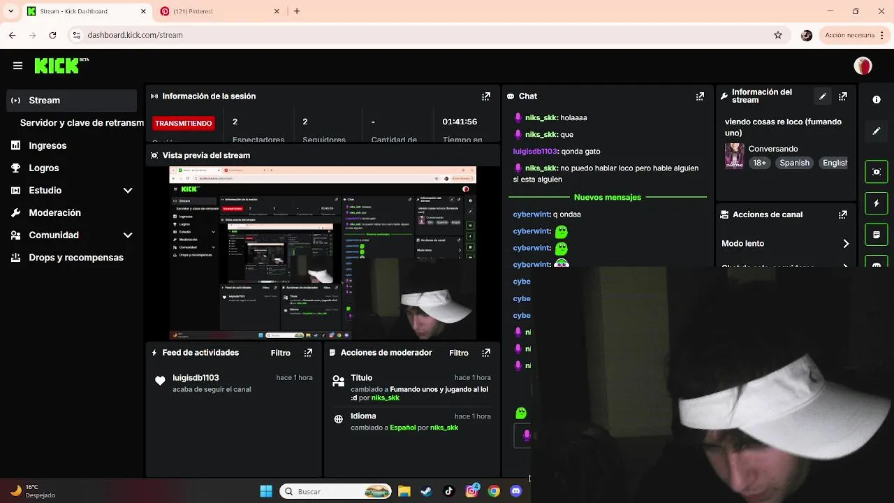Open Steam from the taskbar

click(426, 491)
